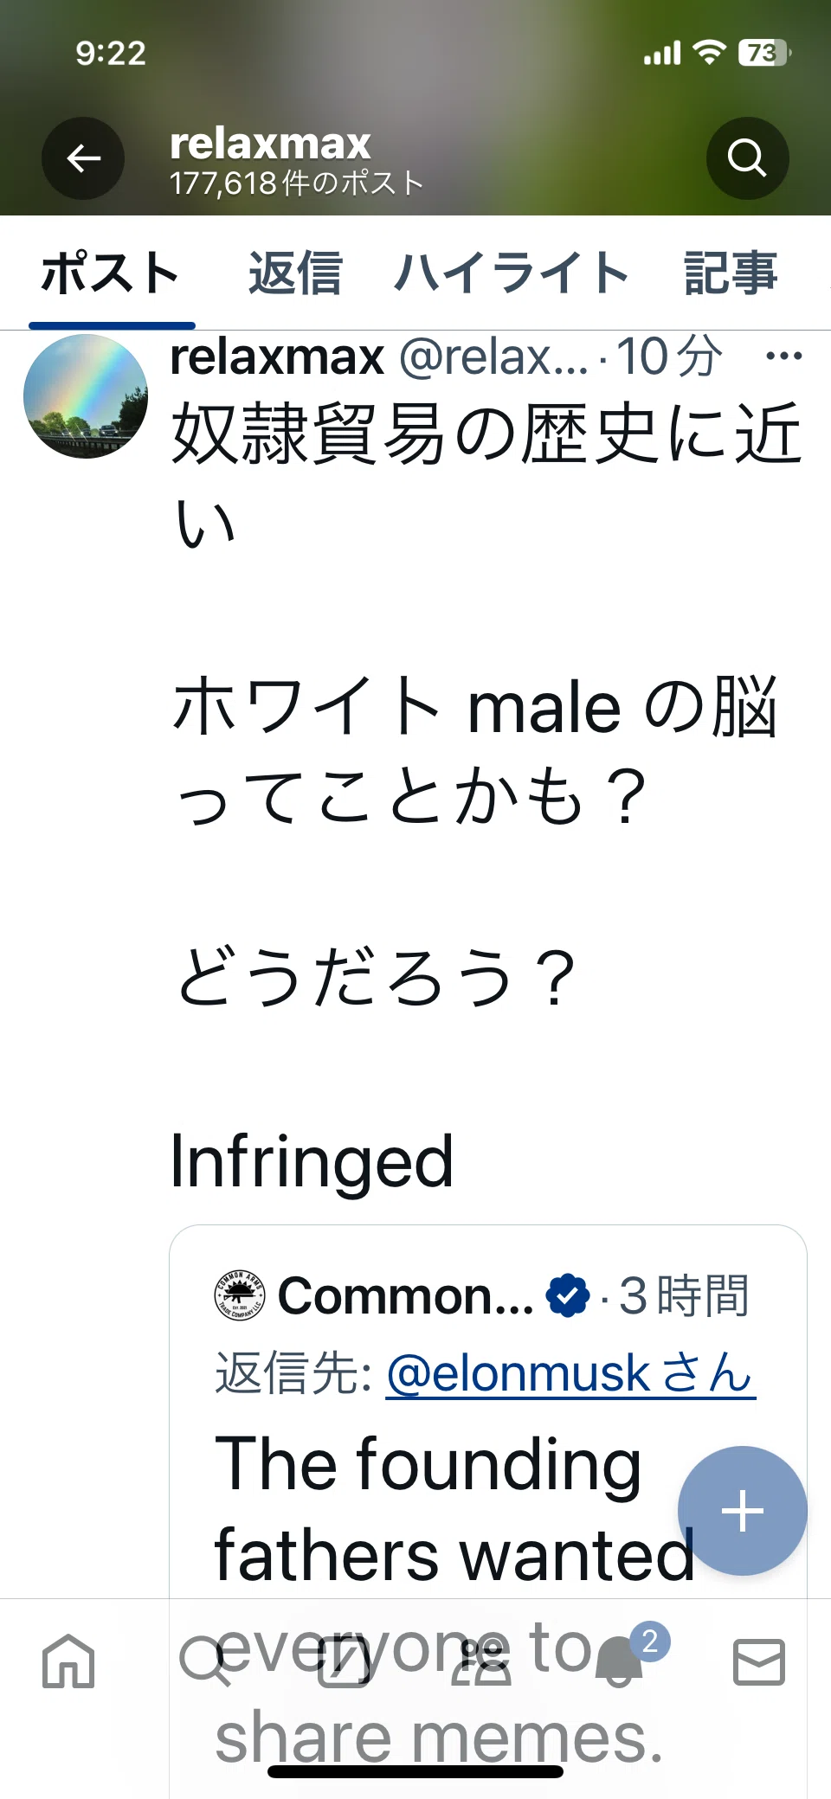Screen dimensions: 831x1799
Task: Open direct messages envelope icon
Action: tap(759, 1661)
